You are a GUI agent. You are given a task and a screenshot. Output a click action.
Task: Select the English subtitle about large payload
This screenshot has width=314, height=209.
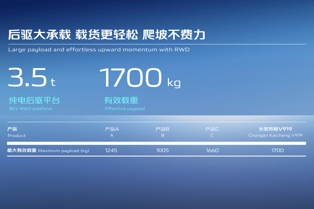pyautogui.click(x=98, y=50)
